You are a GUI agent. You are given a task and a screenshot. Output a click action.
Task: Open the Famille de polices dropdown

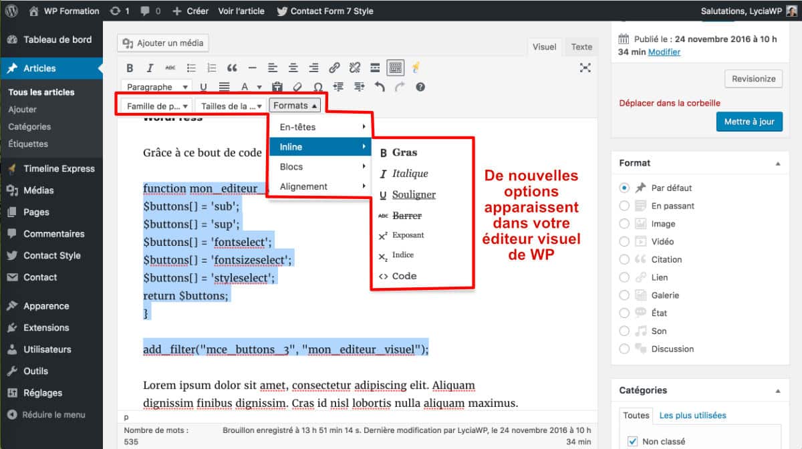coord(154,104)
